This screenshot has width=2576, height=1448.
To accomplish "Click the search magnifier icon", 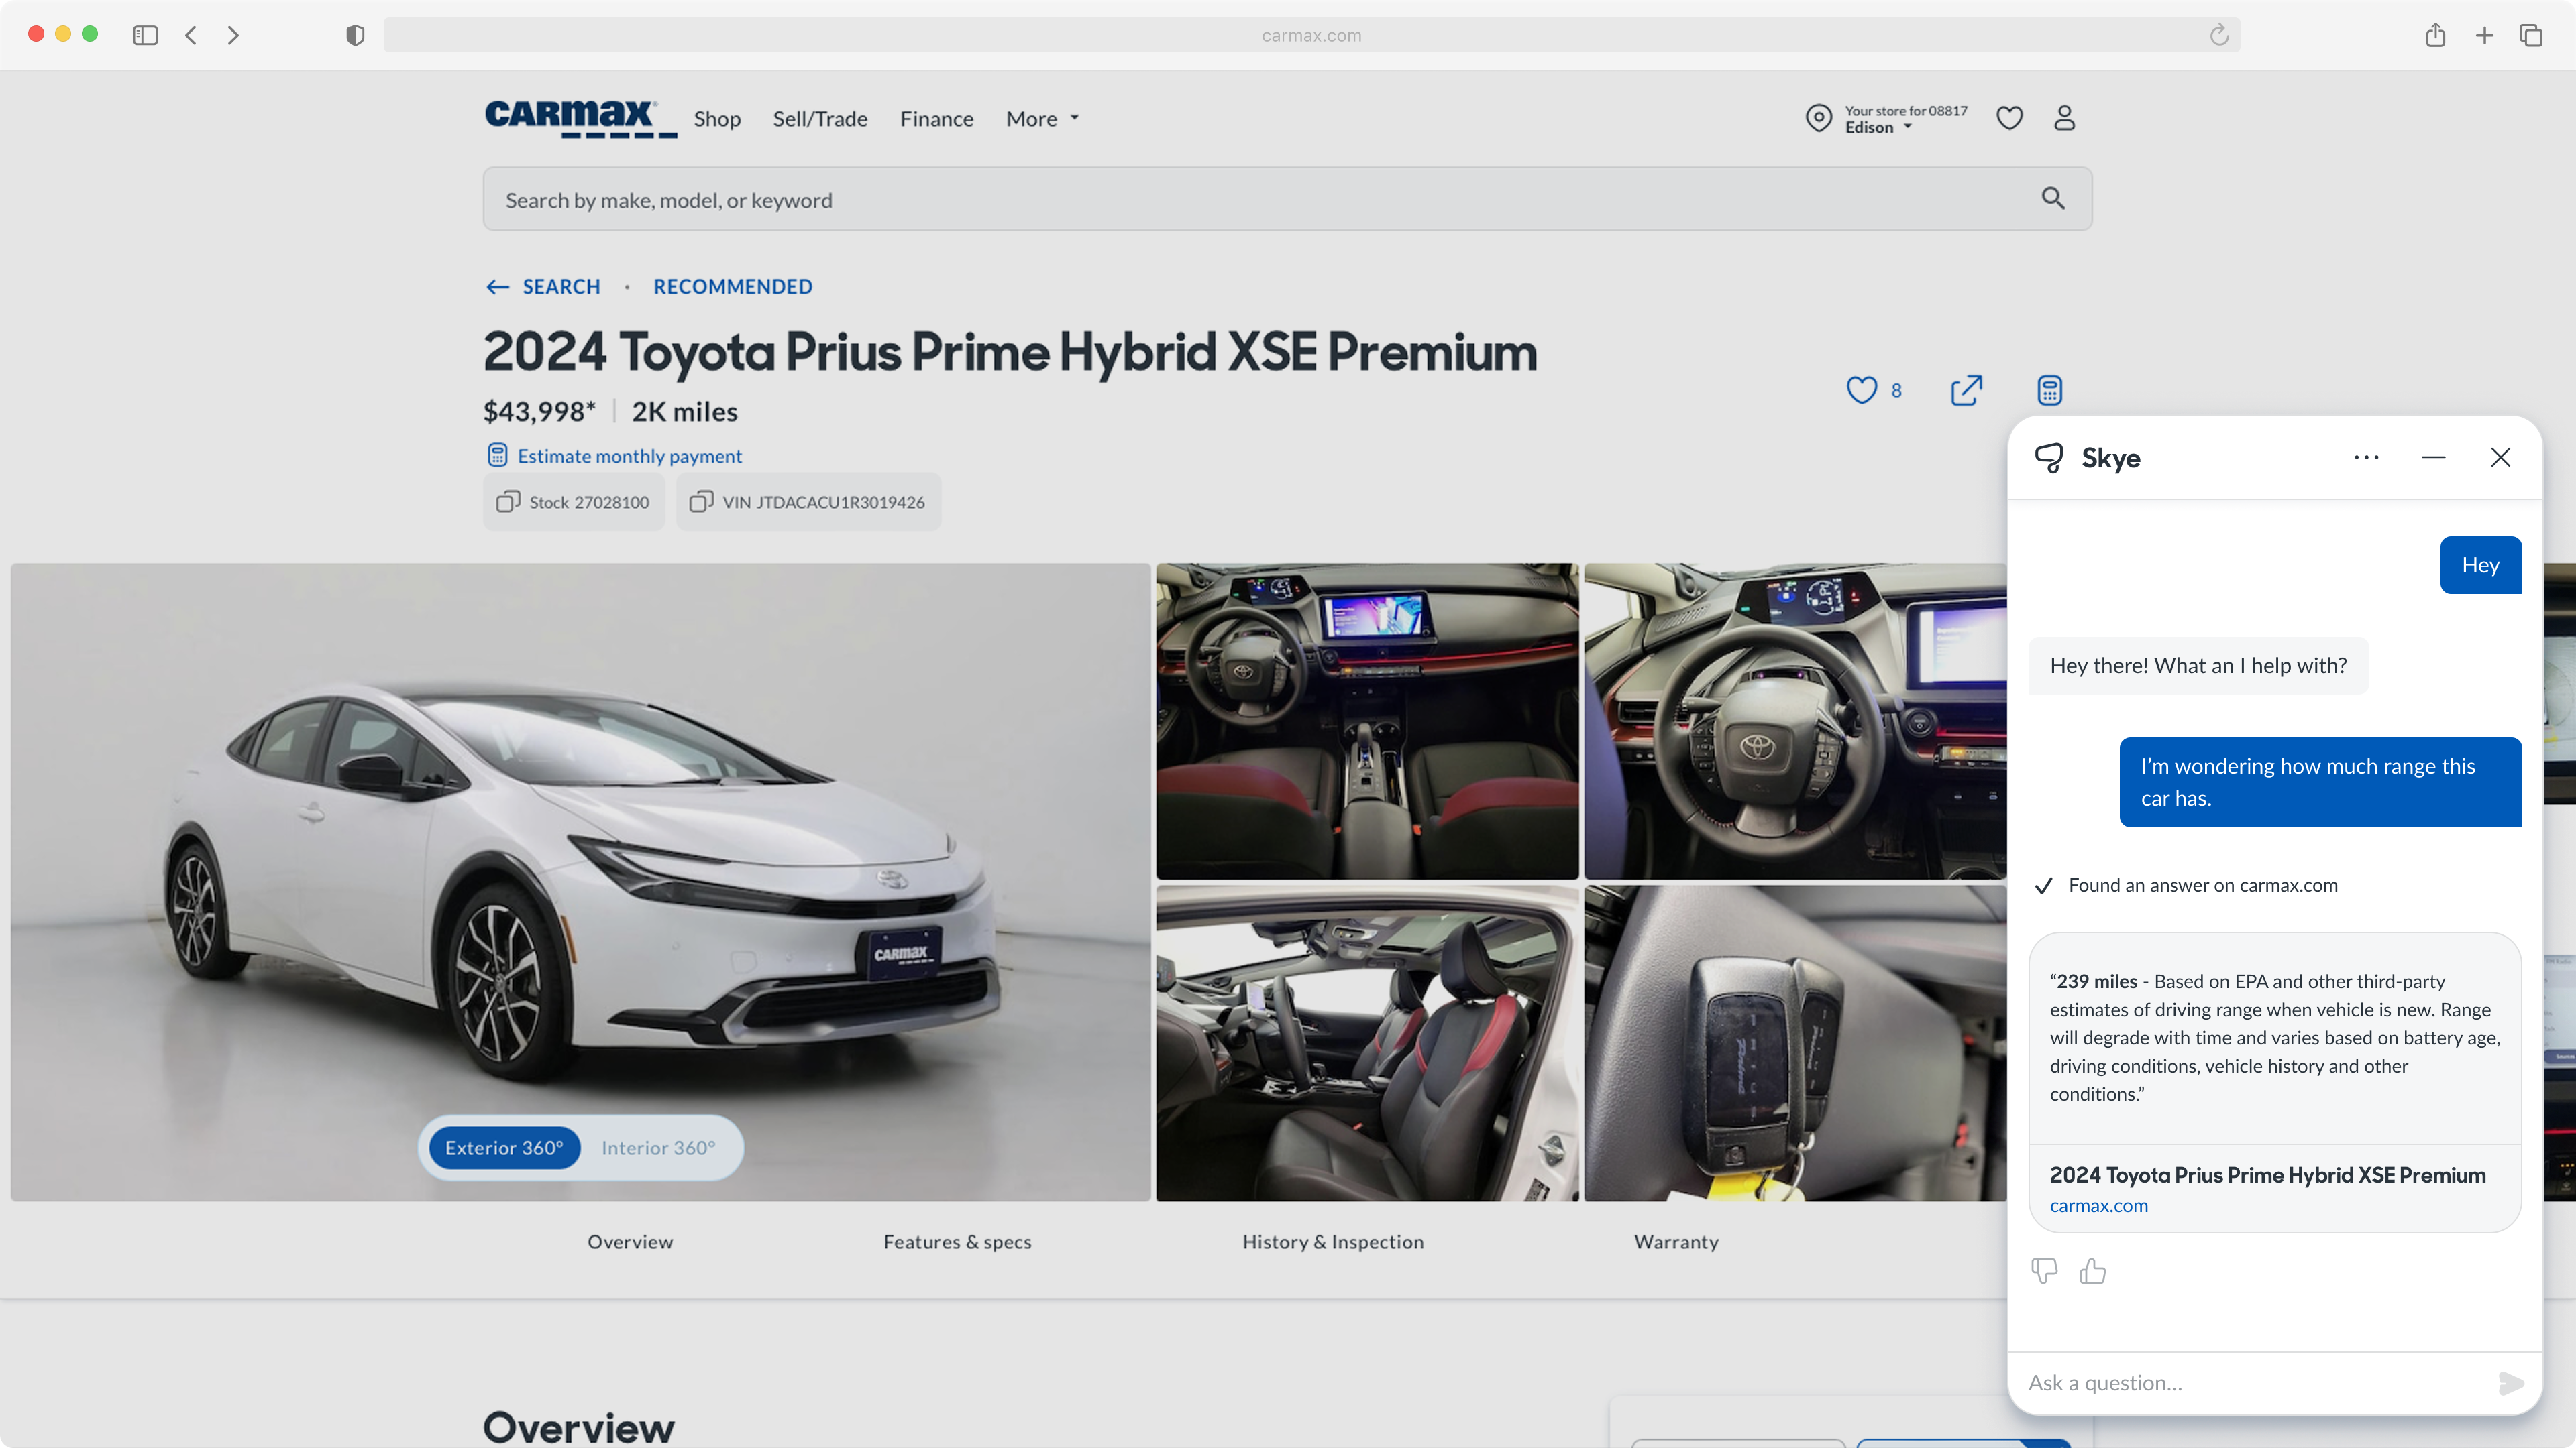I will [2052, 199].
